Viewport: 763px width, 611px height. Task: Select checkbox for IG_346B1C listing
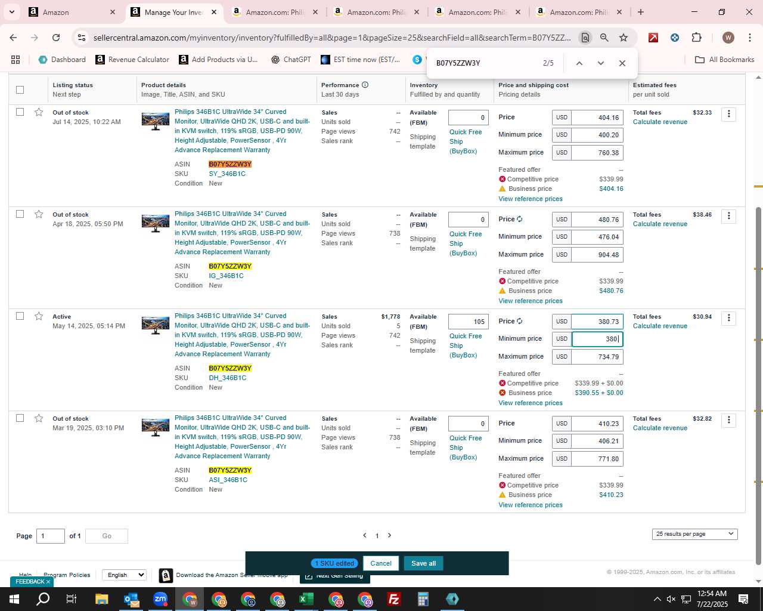20,214
